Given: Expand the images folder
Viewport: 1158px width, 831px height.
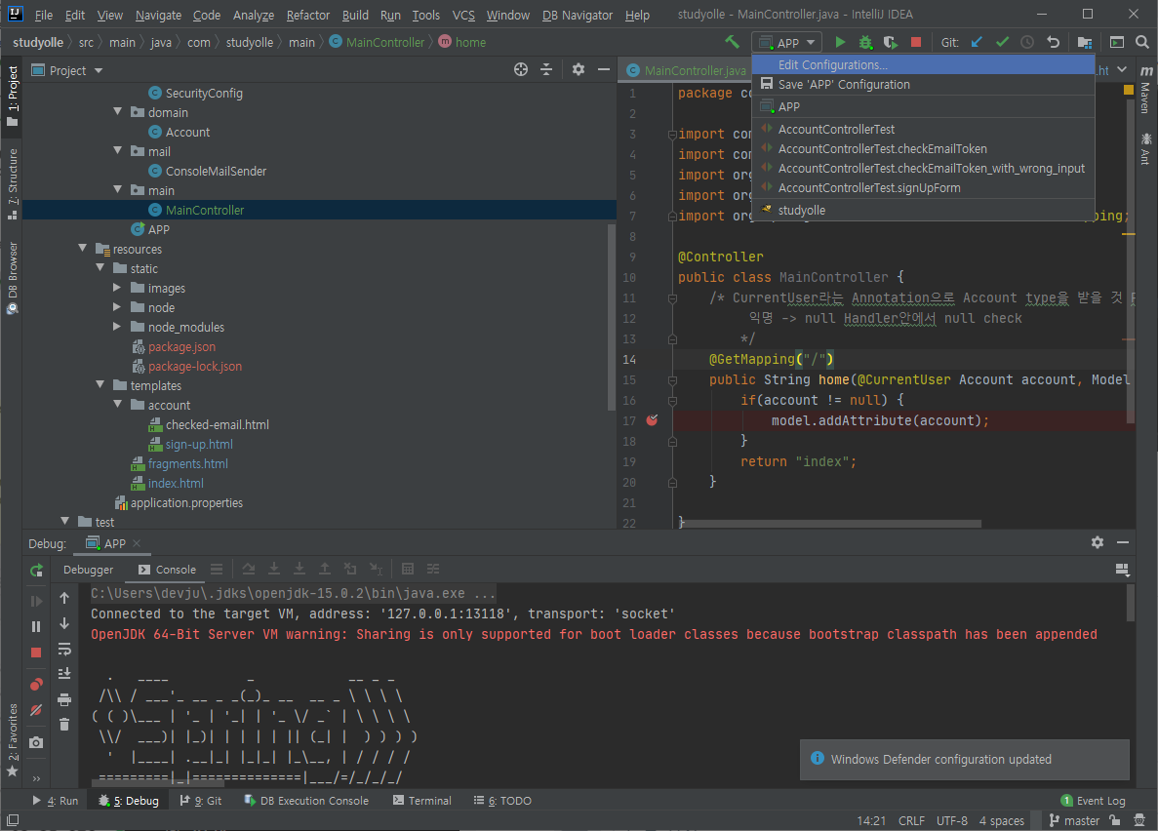Looking at the screenshot, I should click(117, 288).
